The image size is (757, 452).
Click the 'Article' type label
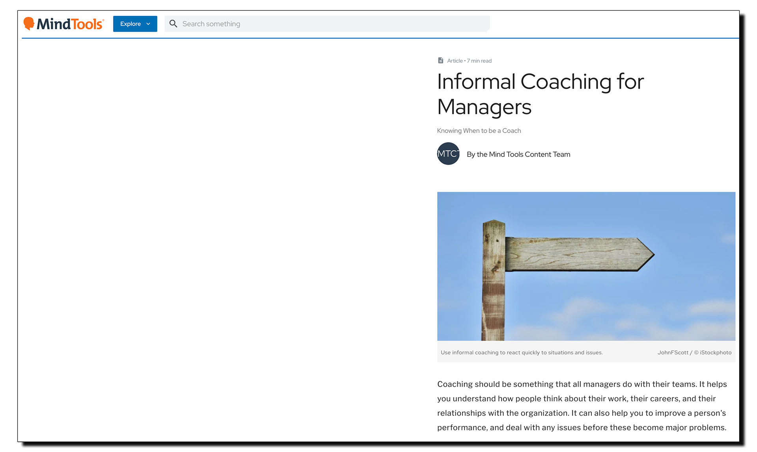pos(455,61)
